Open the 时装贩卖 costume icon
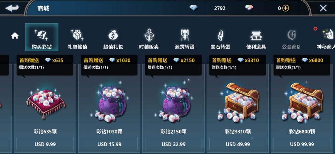 pos(149,35)
